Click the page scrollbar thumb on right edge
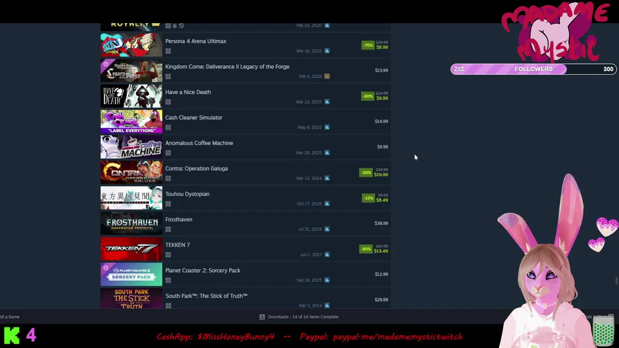 click(x=616, y=281)
